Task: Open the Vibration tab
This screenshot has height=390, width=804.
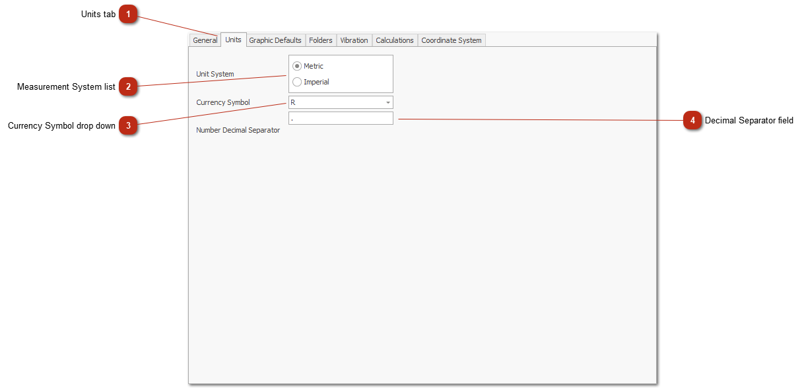Action: coord(354,40)
